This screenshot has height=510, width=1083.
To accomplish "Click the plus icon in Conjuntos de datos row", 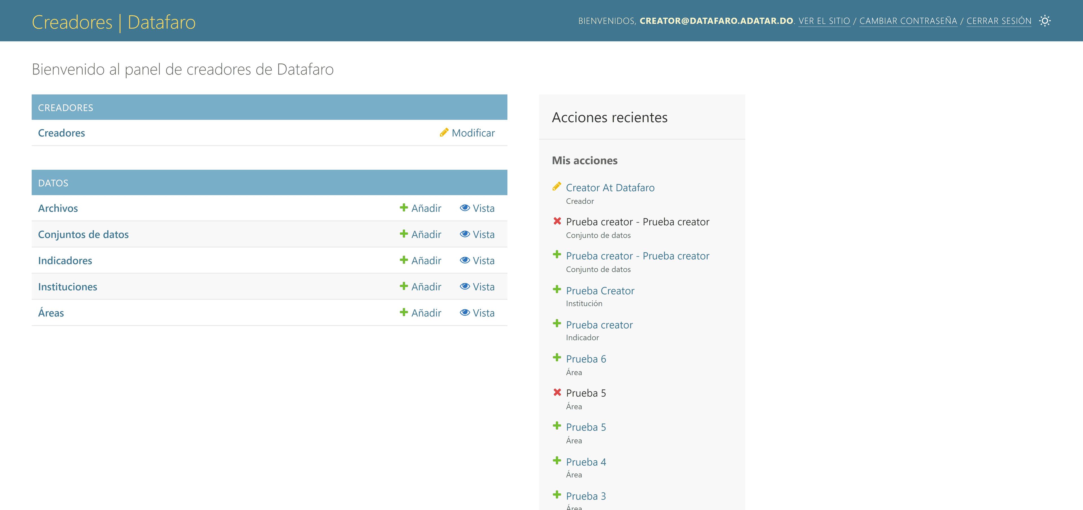I will [x=404, y=233].
